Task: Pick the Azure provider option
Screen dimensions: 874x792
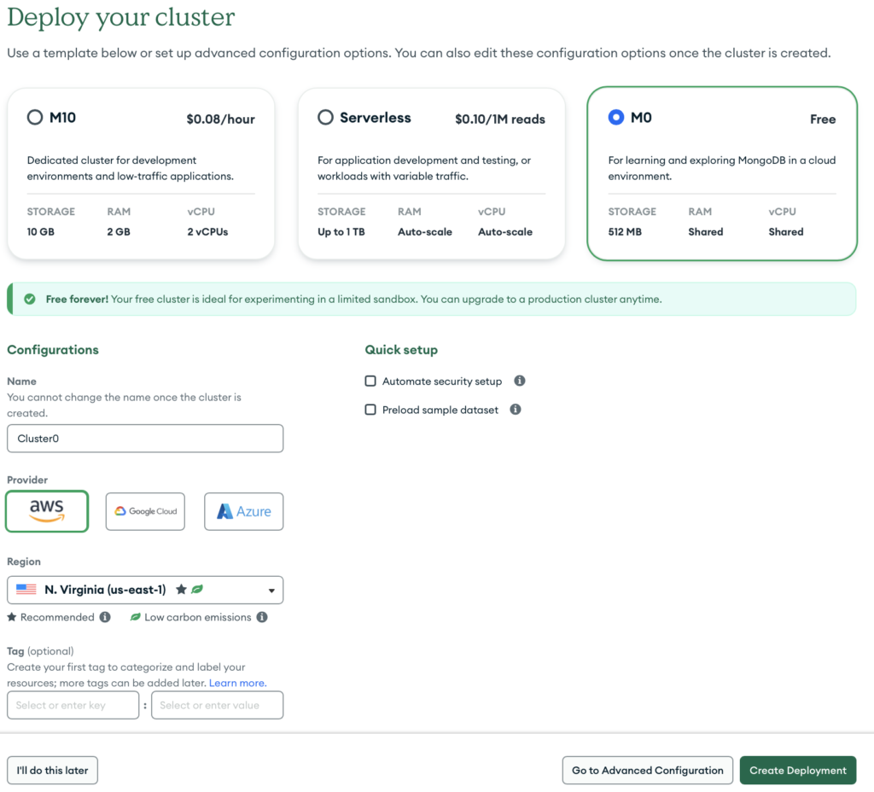Action: pyautogui.click(x=243, y=511)
